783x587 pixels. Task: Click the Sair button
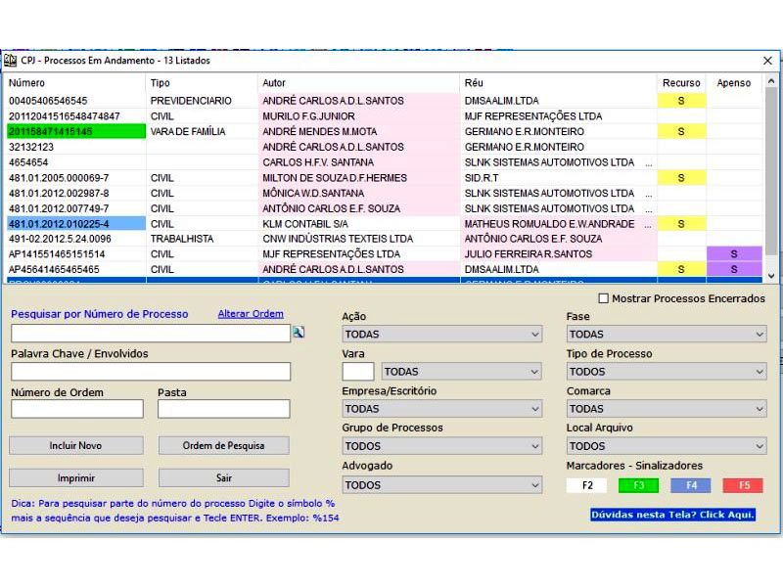click(x=223, y=478)
